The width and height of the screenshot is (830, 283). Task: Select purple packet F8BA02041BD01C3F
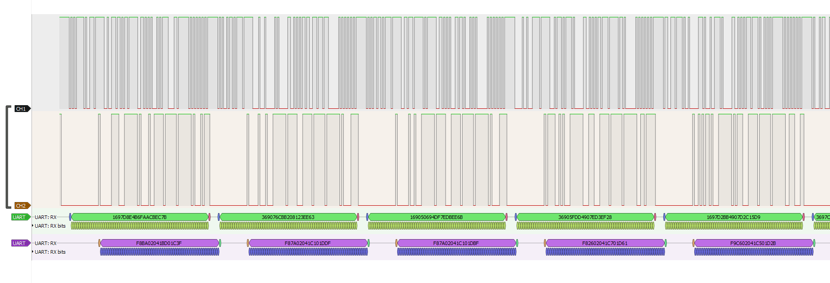159,243
